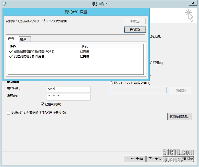The width and height of the screenshot is (199, 167).
Task: Open 其他设置(M)... dialog
Action: [179, 117]
